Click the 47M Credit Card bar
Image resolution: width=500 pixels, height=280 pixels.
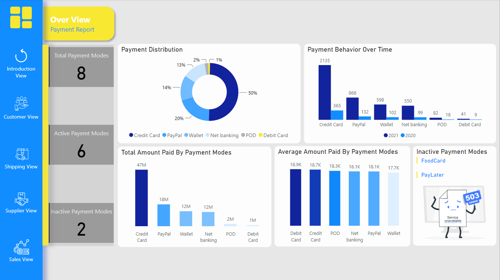point(142,198)
